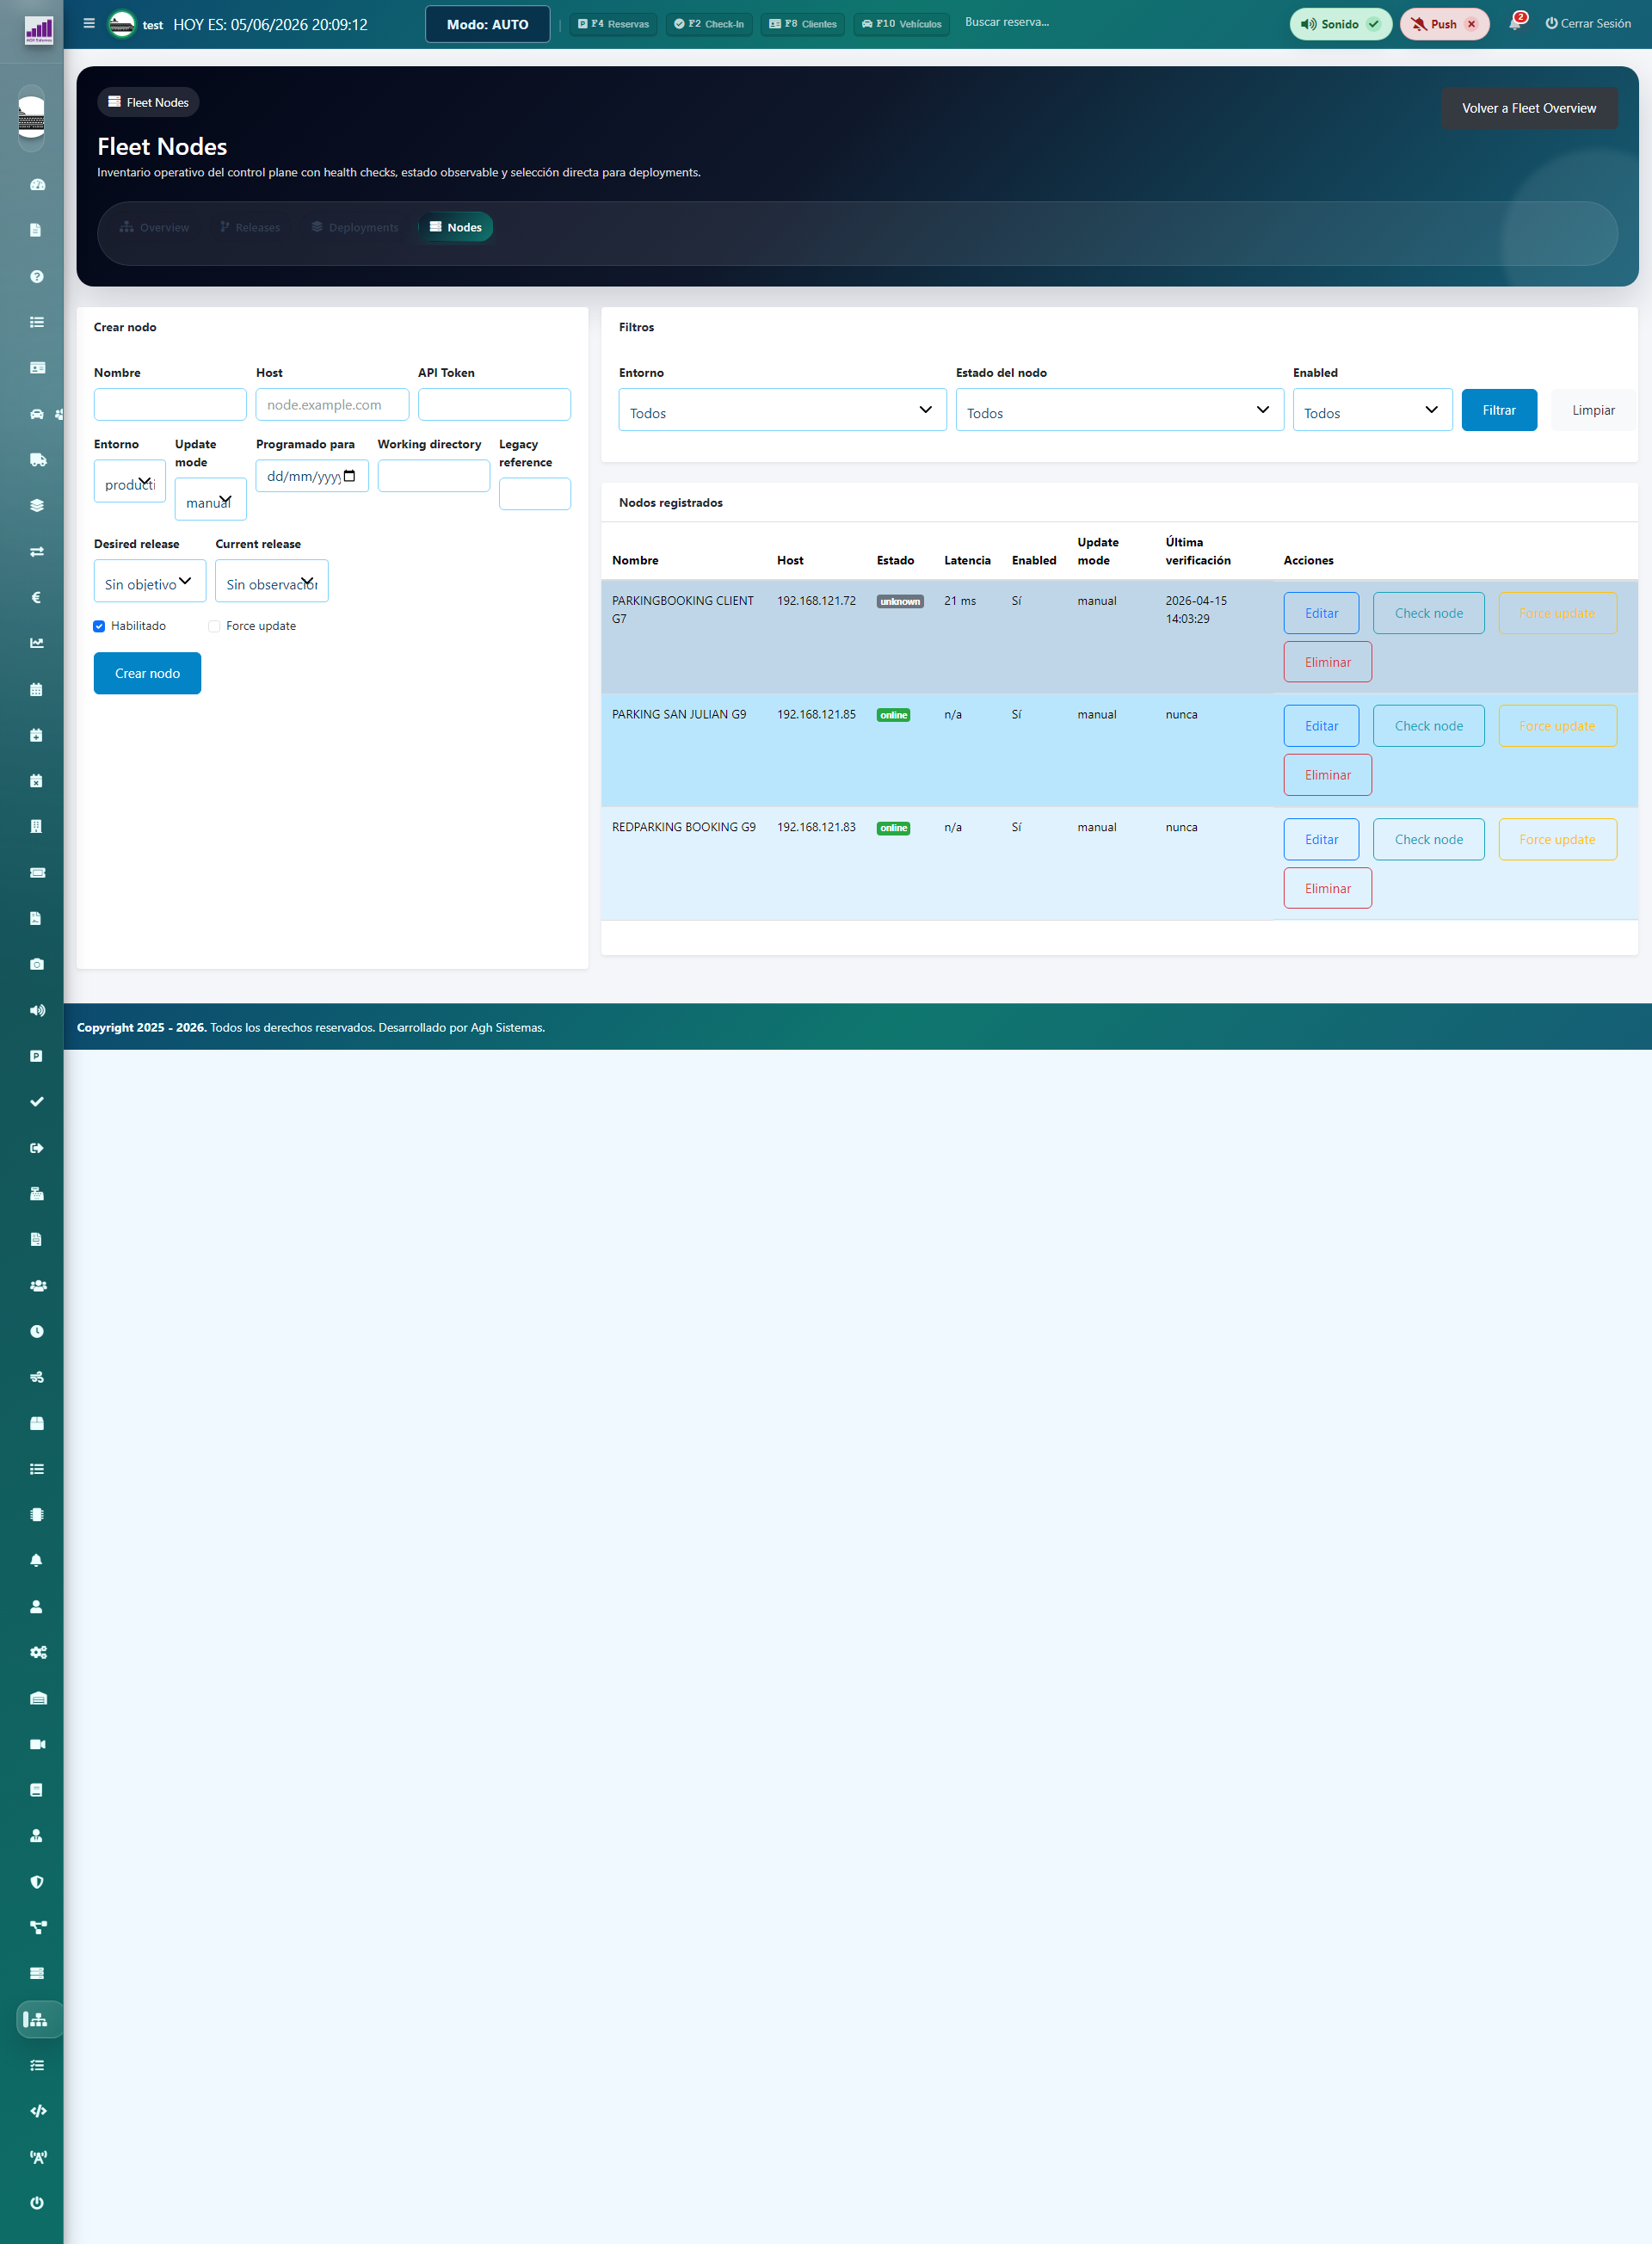Eliminar the PARKING SAN JULIAN G9 node
Image resolution: width=1652 pixels, height=2244 pixels.
point(1327,775)
